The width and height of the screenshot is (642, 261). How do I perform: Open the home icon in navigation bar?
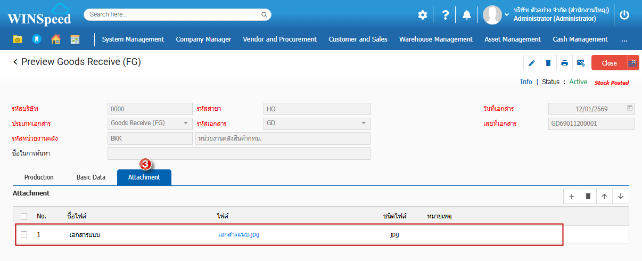[x=55, y=39]
